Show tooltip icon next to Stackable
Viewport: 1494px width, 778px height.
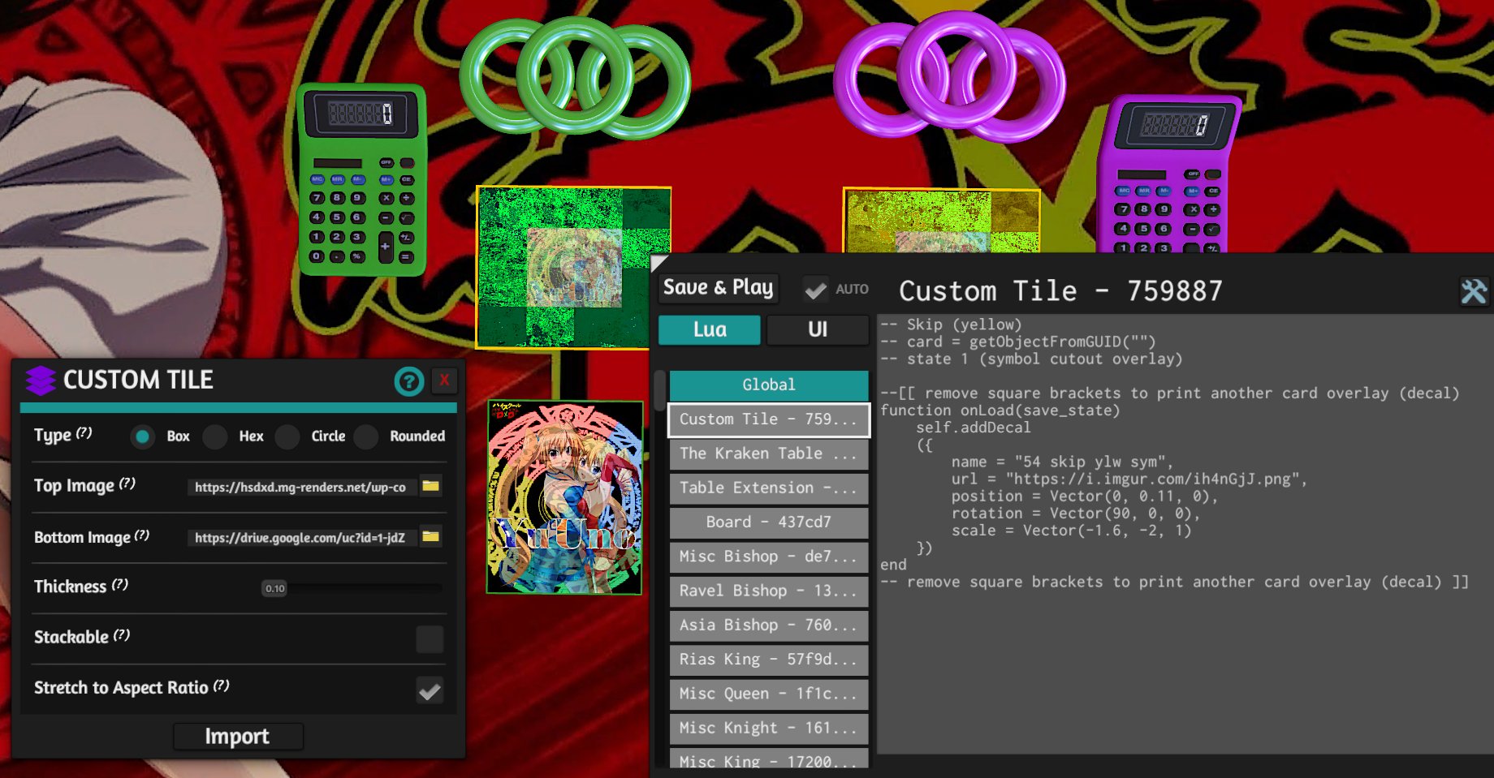click(x=122, y=635)
